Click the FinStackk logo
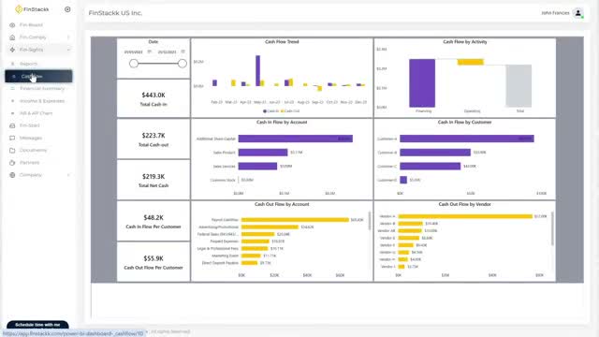Viewport: 599px width, 337px height. (x=32, y=9)
